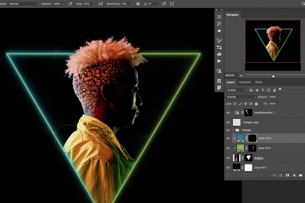305x203 pixels.
Task: Hide the Color Fill 3 layer
Action: pos(228,138)
